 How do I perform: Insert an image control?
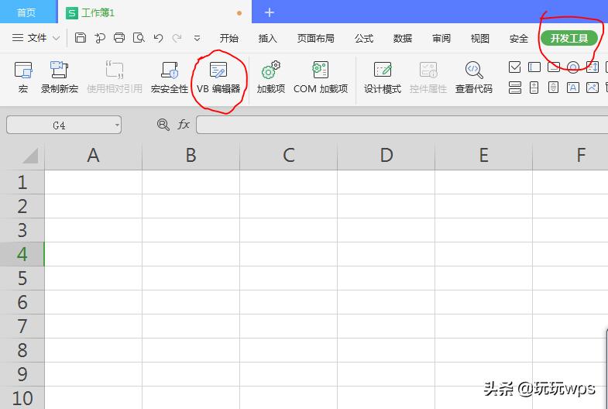pos(592,88)
